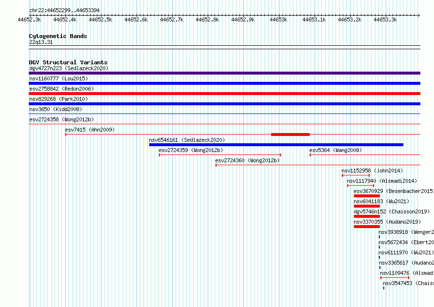Viewport: 434px width, 307px height.
Task: Open the nsv6546161 (Sedlazeck2020) label
Action: pos(187,140)
